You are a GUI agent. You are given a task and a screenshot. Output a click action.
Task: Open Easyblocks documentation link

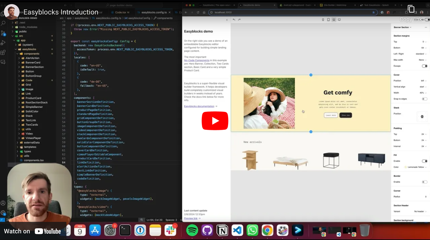[200, 106]
